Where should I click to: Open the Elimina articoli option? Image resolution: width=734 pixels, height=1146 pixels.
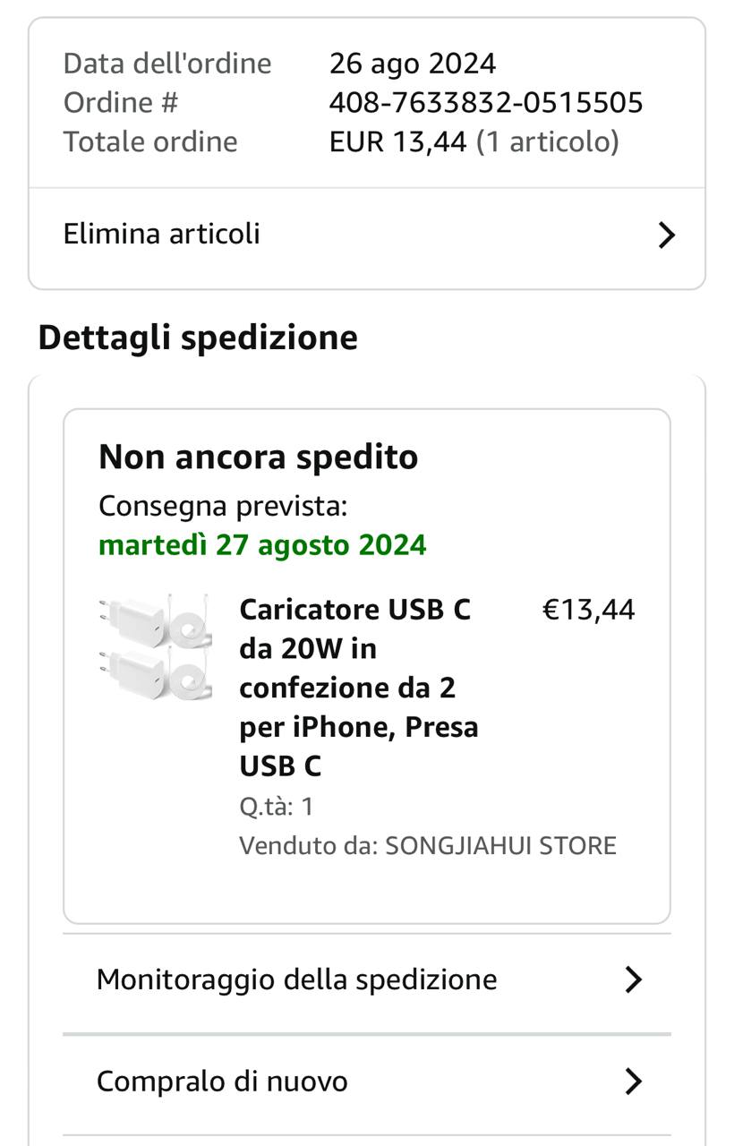162,234
